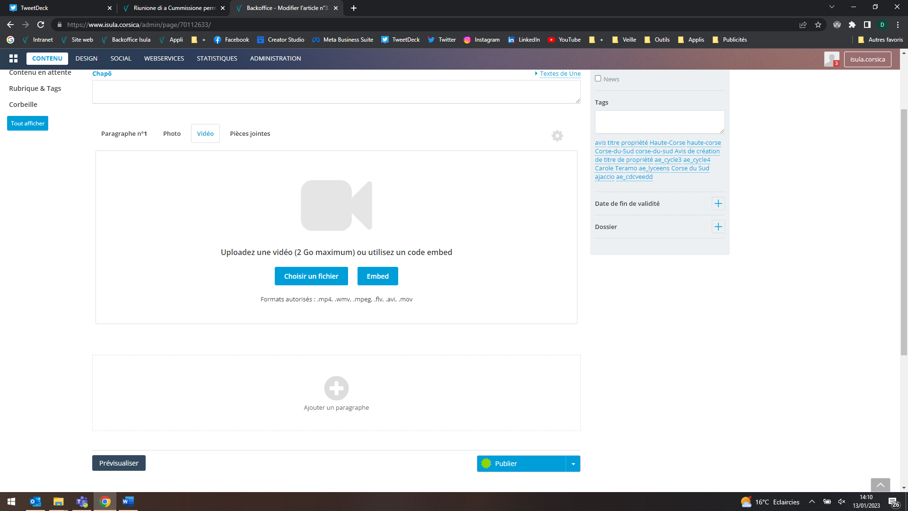Image resolution: width=908 pixels, height=511 pixels.
Task: Enable the News checkbox
Action: point(598,79)
